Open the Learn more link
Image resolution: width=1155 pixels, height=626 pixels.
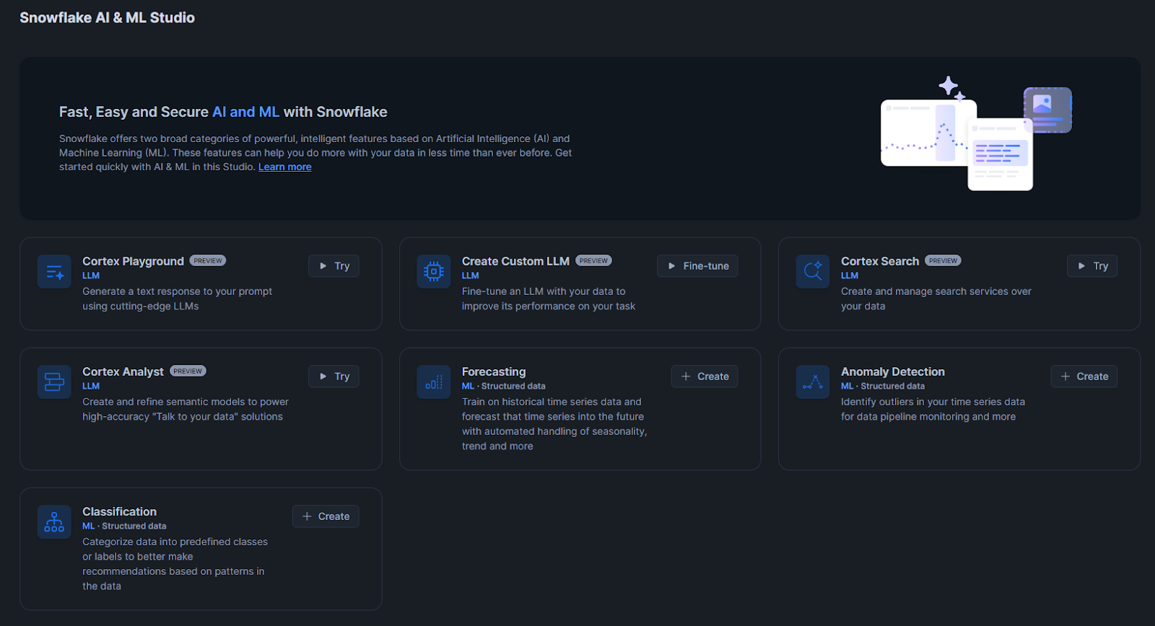click(x=285, y=167)
